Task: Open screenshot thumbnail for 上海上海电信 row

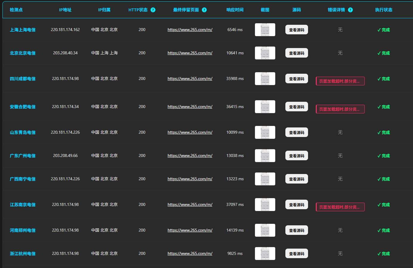Action: pyautogui.click(x=265, y=30)
